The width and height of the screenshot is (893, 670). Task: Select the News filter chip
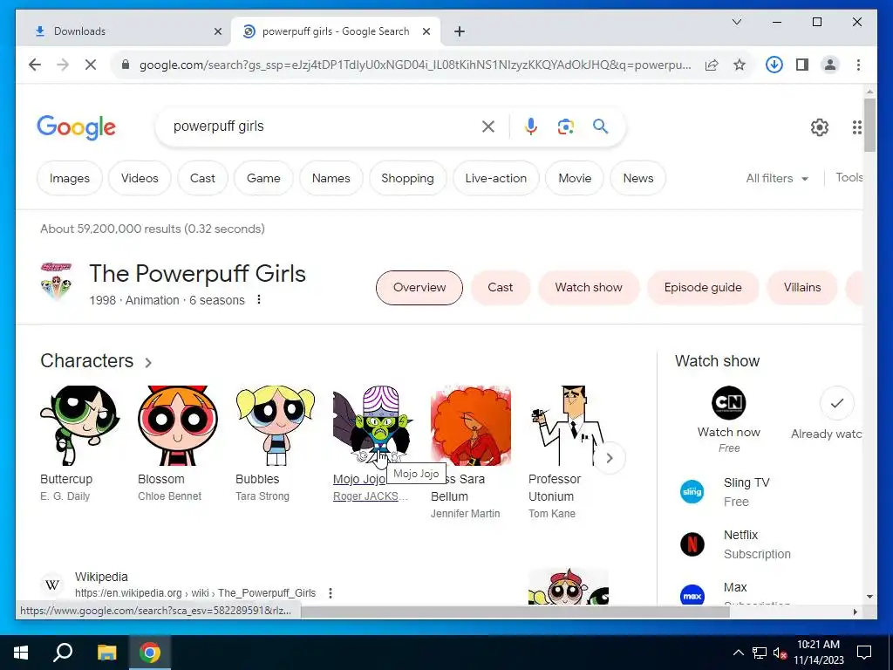(x=637, y=178)
